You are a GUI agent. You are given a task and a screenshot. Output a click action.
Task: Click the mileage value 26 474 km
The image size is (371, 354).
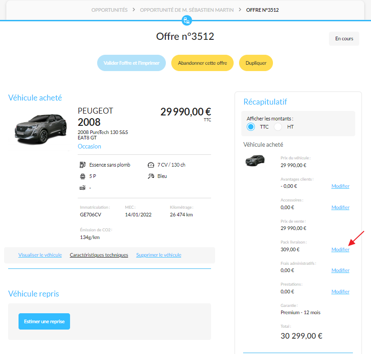tap(181, 215)
